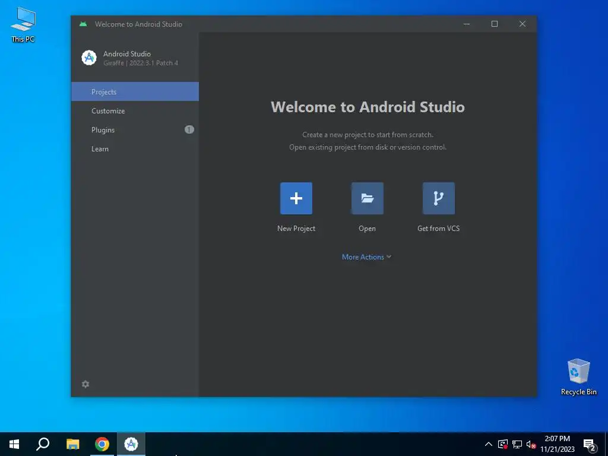Image resolution: width=608 pixels, height=456 pixels.
Task: Open the notification center icon
Action: tap(590, 445)
